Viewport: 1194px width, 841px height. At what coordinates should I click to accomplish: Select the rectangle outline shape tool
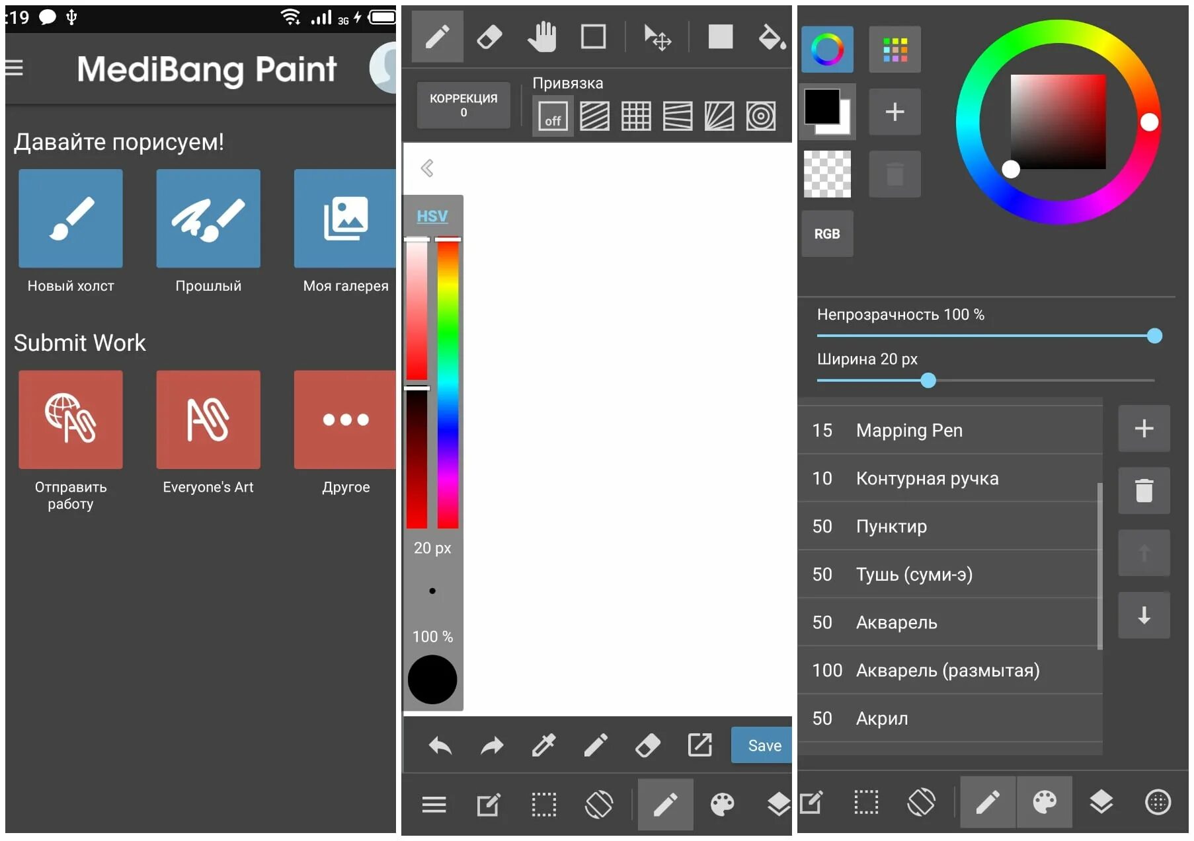(593, 36)
